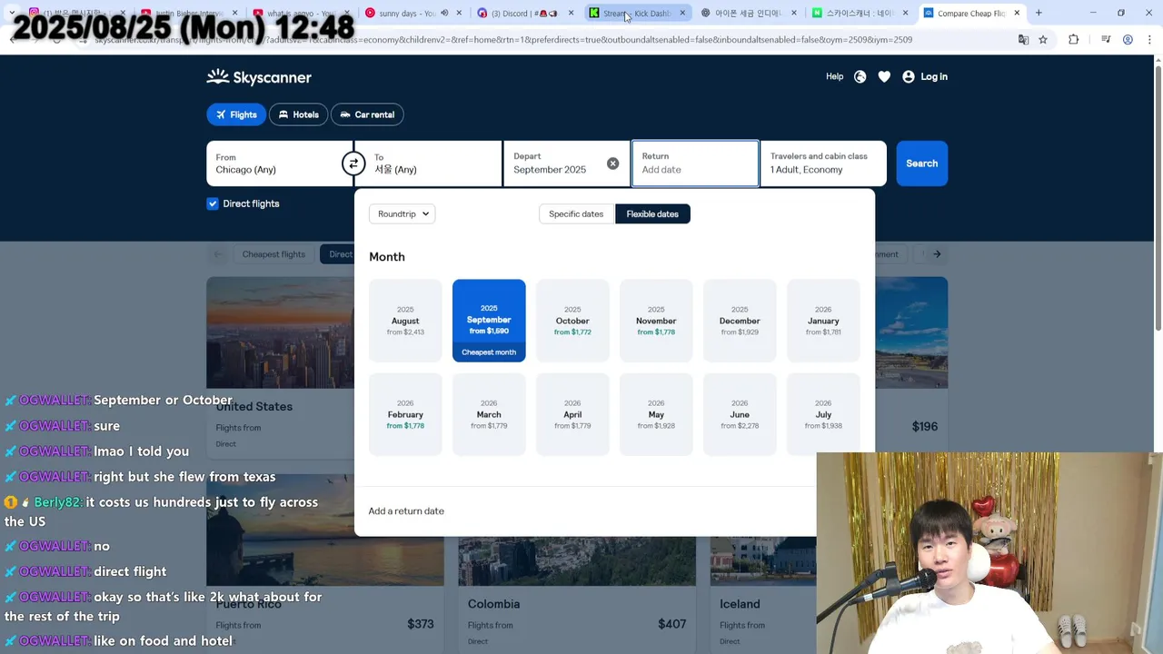The height and width of the screenshot is (654, 1163).
Task: Click the car icon in Car rental
Action: [345, 114]
